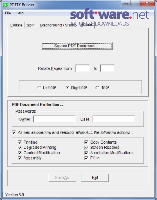
Task: Click the 'PDF Document Protection ...' heading
Action: 38,104
